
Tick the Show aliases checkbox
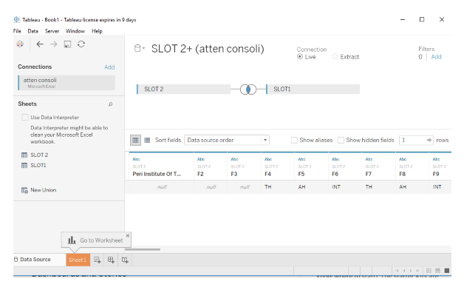click(x=294, y=140)
